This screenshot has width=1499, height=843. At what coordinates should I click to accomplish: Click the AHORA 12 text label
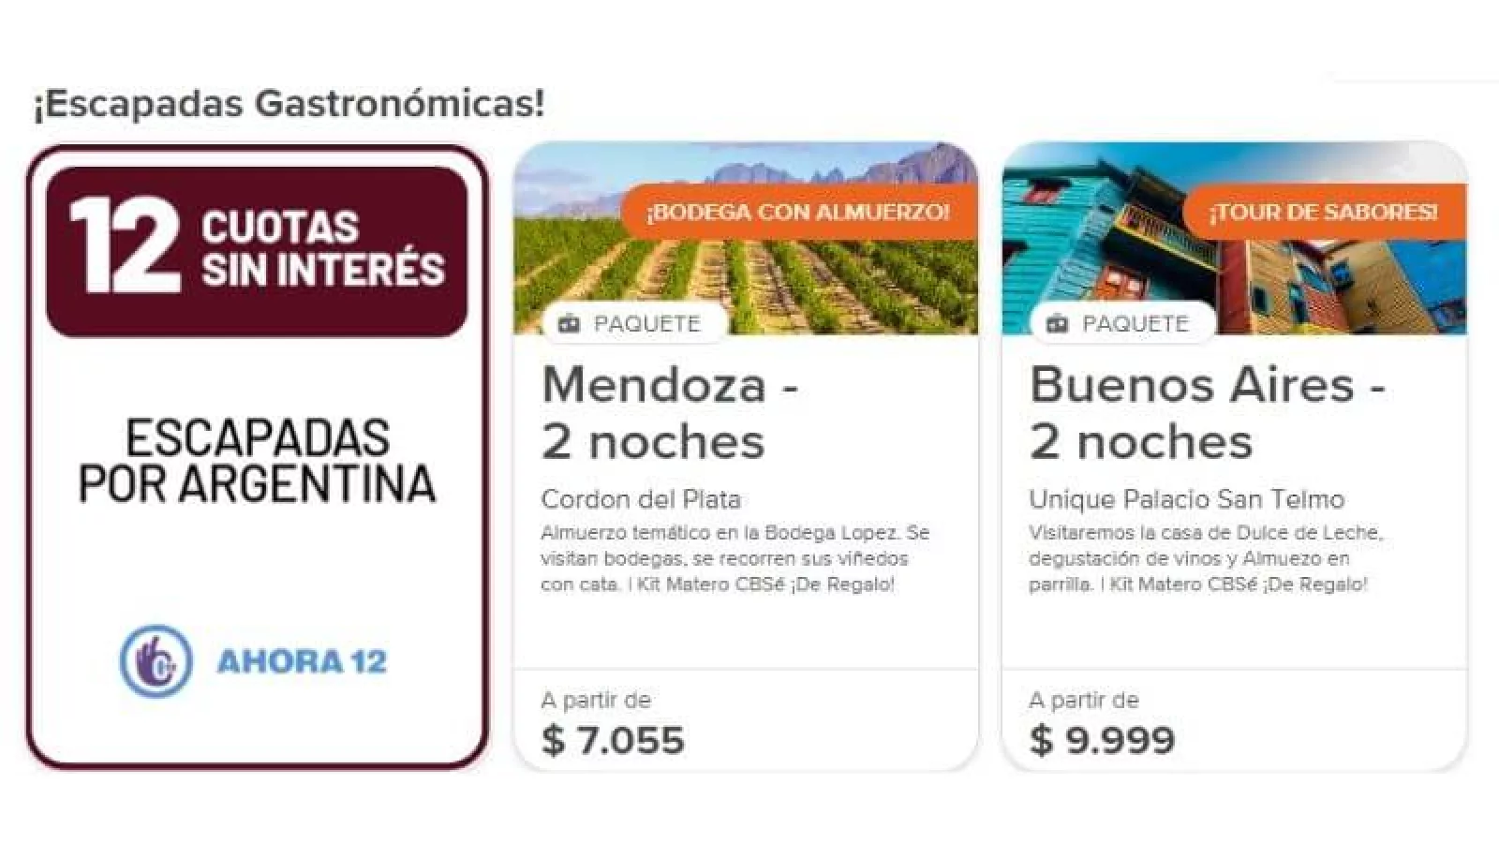[x=301, y=662]
